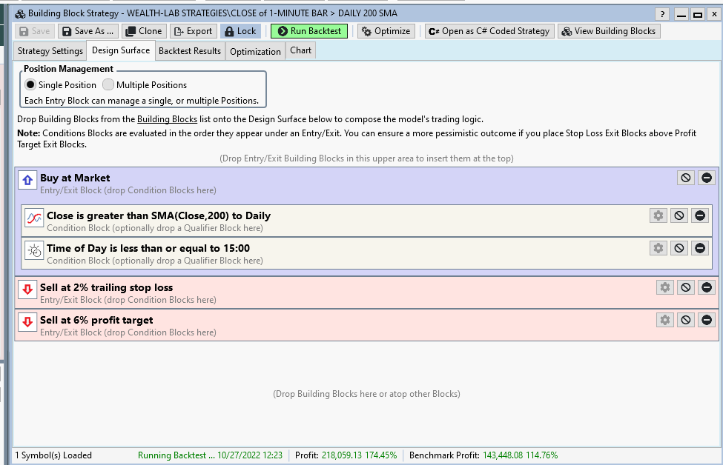Remove the Sell at 6% profit target block
723x465 pixels.
(x=706, y=320)
